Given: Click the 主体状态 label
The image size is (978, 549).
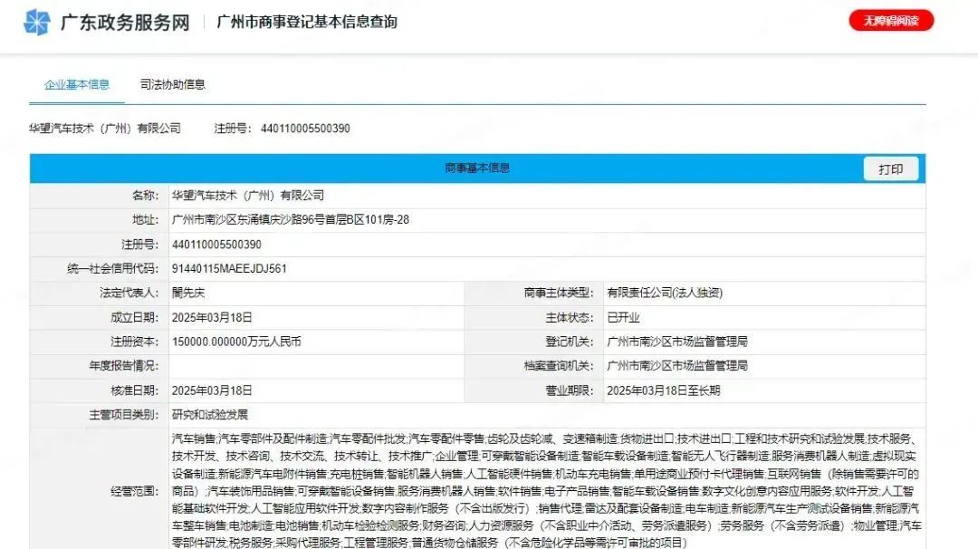Looking at the screenshot, I should click(570, 318).
